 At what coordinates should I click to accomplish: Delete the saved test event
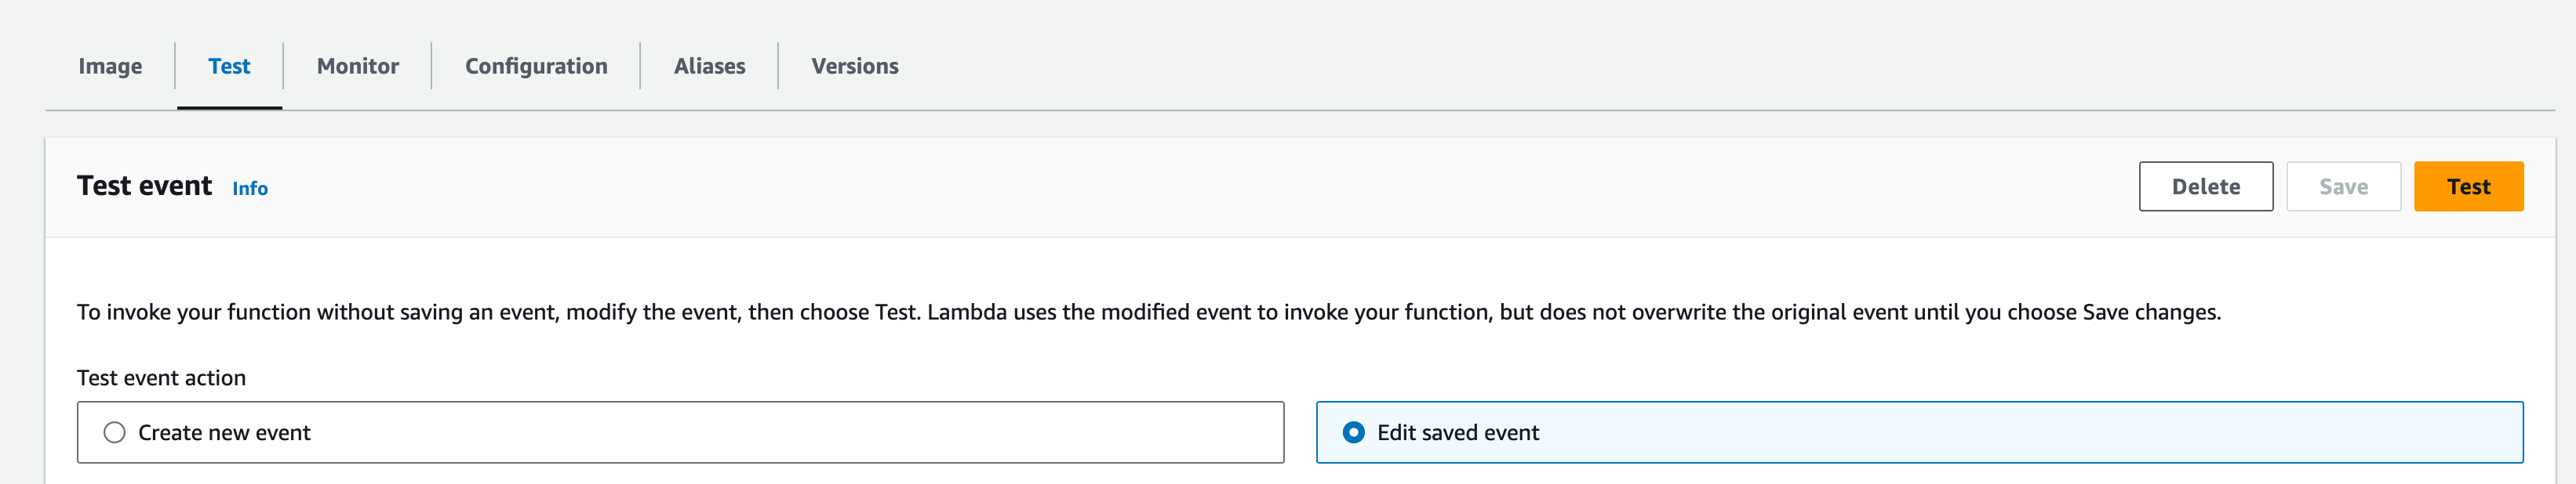tap(2205, 186)
